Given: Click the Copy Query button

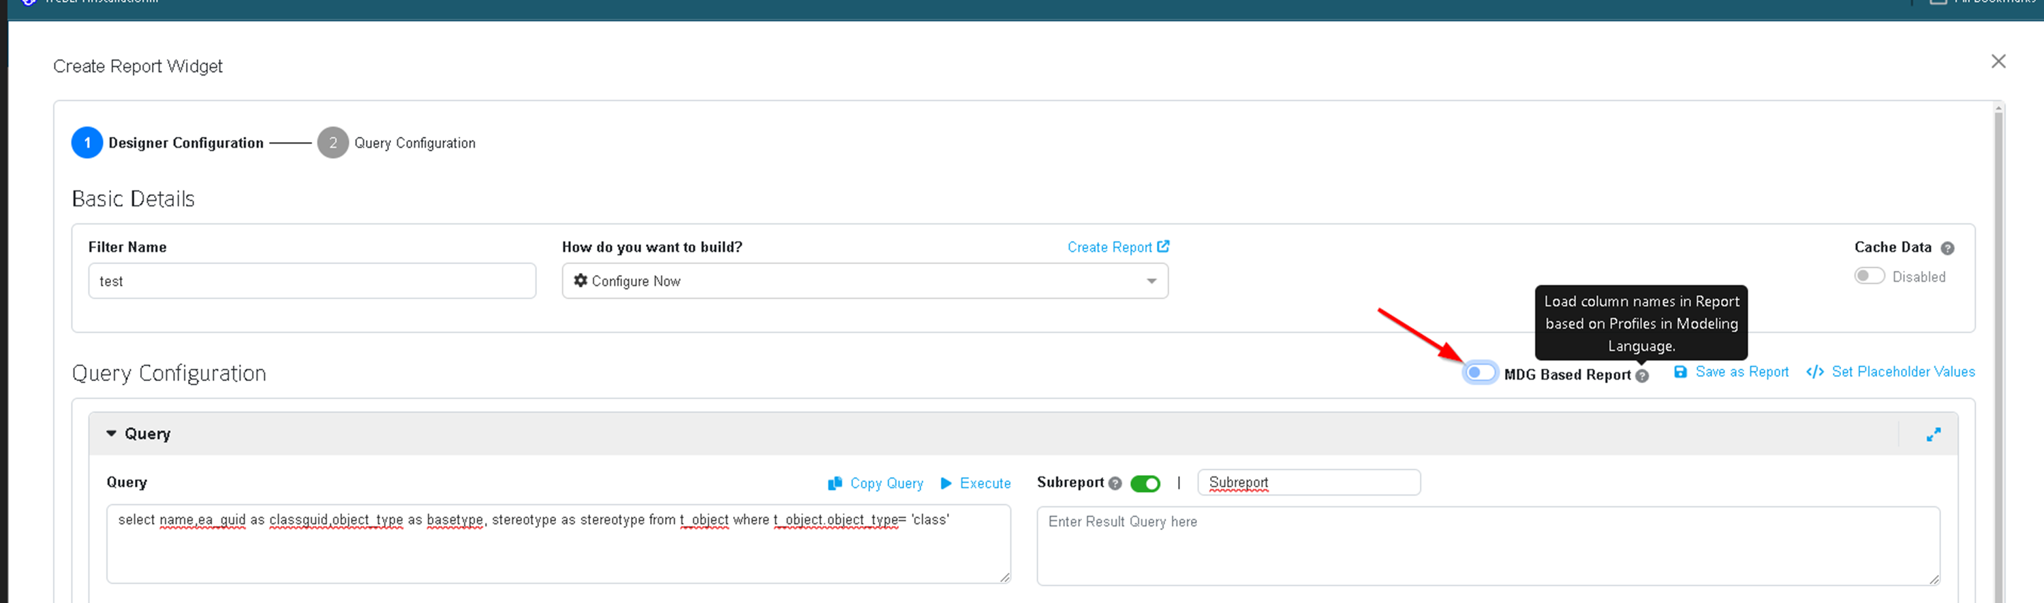Looking at the screenshot, I should (876, 483).
